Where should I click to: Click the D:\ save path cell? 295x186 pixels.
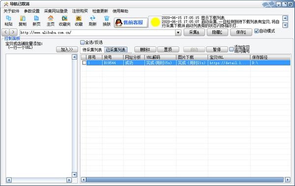(270, 63)
